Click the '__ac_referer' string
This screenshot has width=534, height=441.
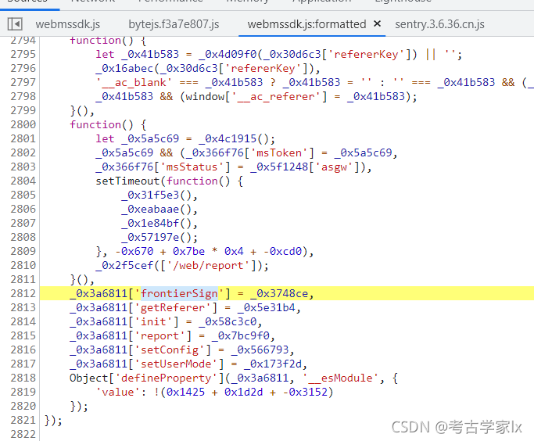tap(276, 96)
